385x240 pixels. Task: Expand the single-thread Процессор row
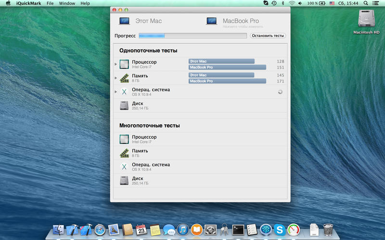pos(115,64)
